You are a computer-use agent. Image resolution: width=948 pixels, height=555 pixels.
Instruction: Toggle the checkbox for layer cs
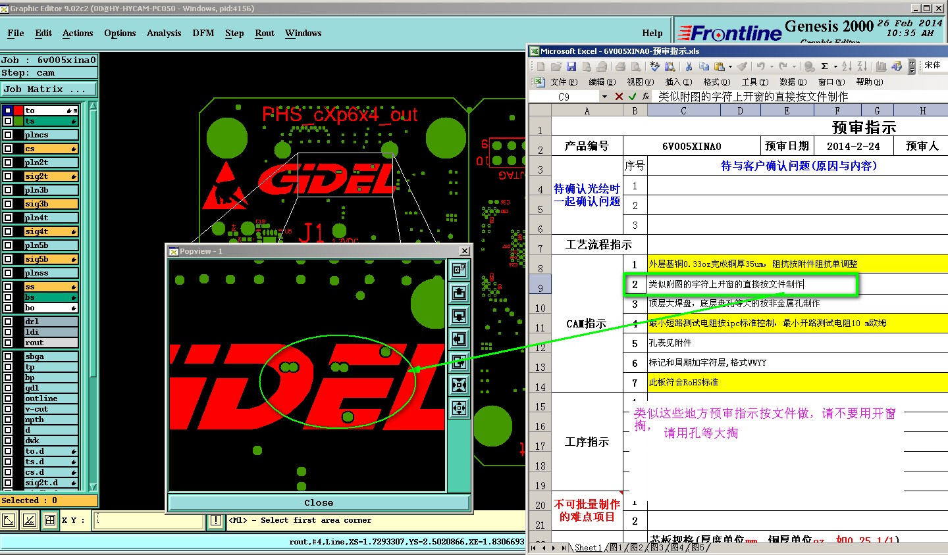(8, 149)
